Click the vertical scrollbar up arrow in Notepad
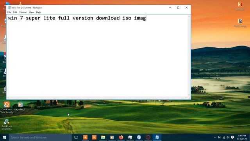The height and width of the screenshot is (141, 250). coord(189,16)
